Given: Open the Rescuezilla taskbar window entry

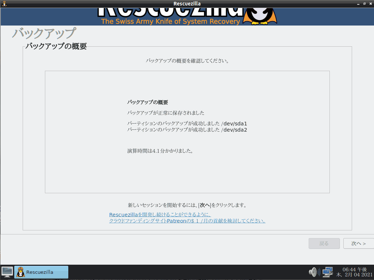Looking at the screenshot, I should point(41,272).
